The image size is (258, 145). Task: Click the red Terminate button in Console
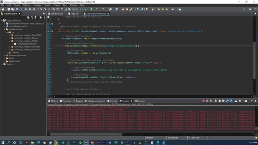tap(204, 101)
